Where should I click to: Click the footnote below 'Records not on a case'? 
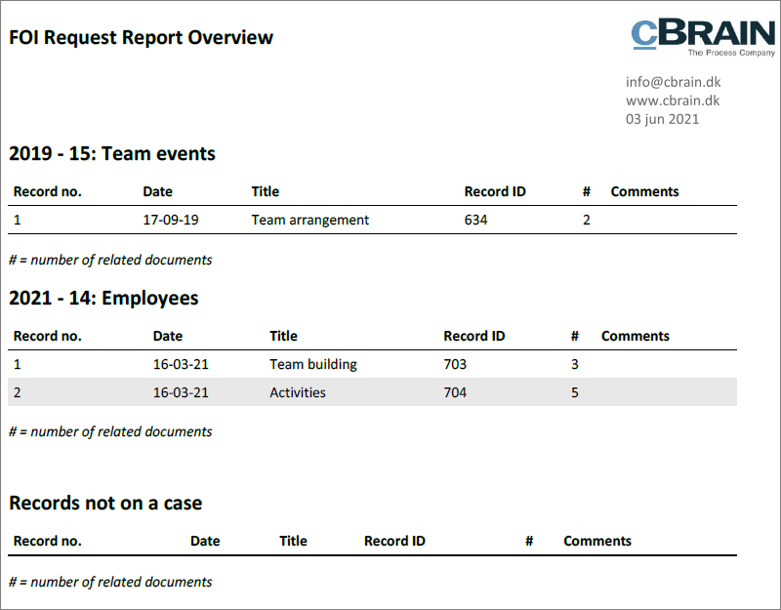[x=110, y=582]
